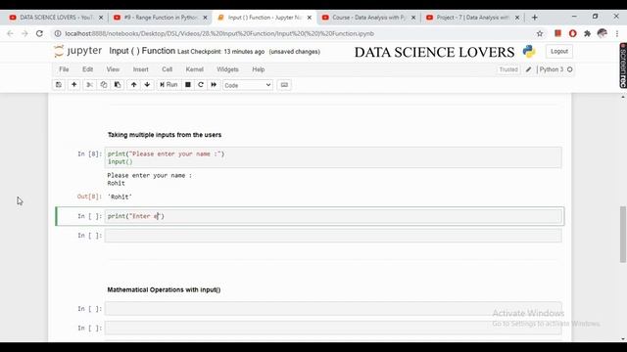This screenshot has width=627, height=352.
Task: Restart kernel and run all cells icon
Action: pos(214,85)
